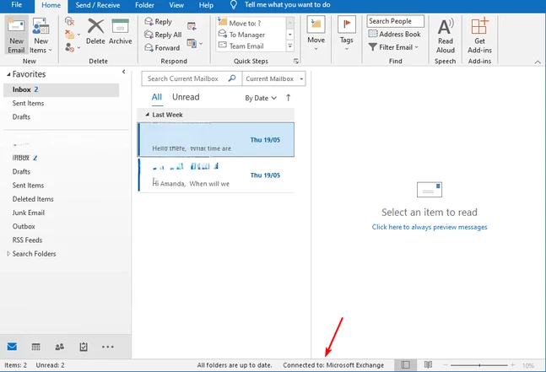
Task: Start Read Aloud speech
Action: [446, 35]
